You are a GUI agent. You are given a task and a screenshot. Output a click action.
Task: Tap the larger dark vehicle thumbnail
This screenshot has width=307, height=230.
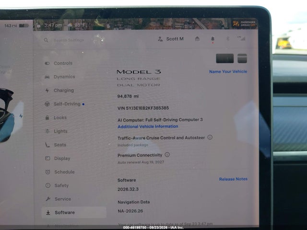[225, 58]
